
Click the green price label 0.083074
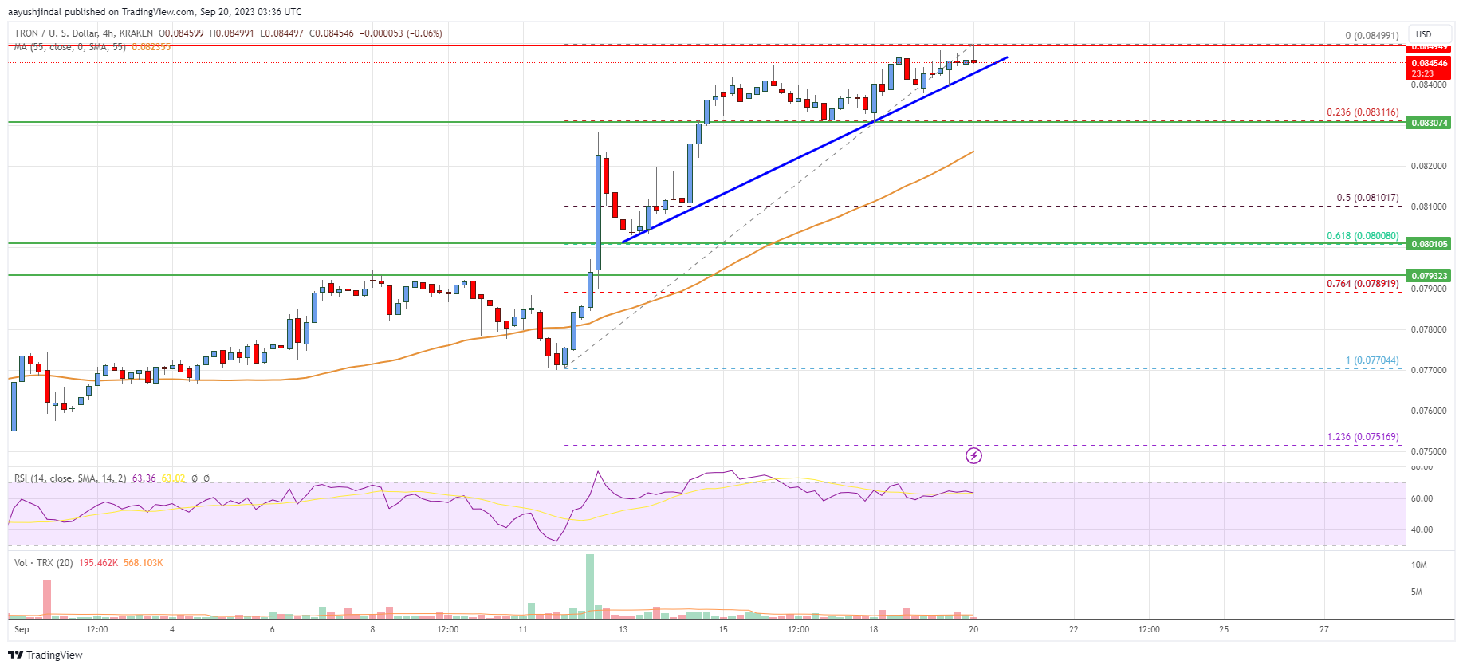tap(1430, 123)
